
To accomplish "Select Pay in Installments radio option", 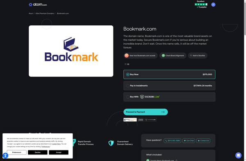I will tap(128, 86).
